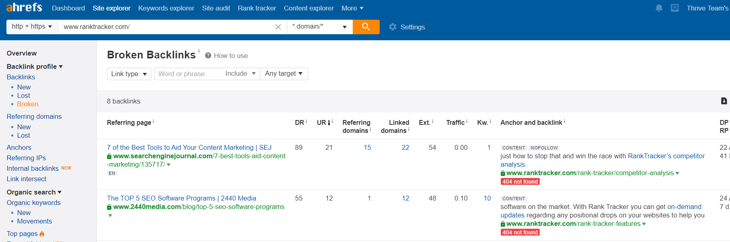730x242 pixels.
Task: Open Lost under Backlinks
Action: 24,95
